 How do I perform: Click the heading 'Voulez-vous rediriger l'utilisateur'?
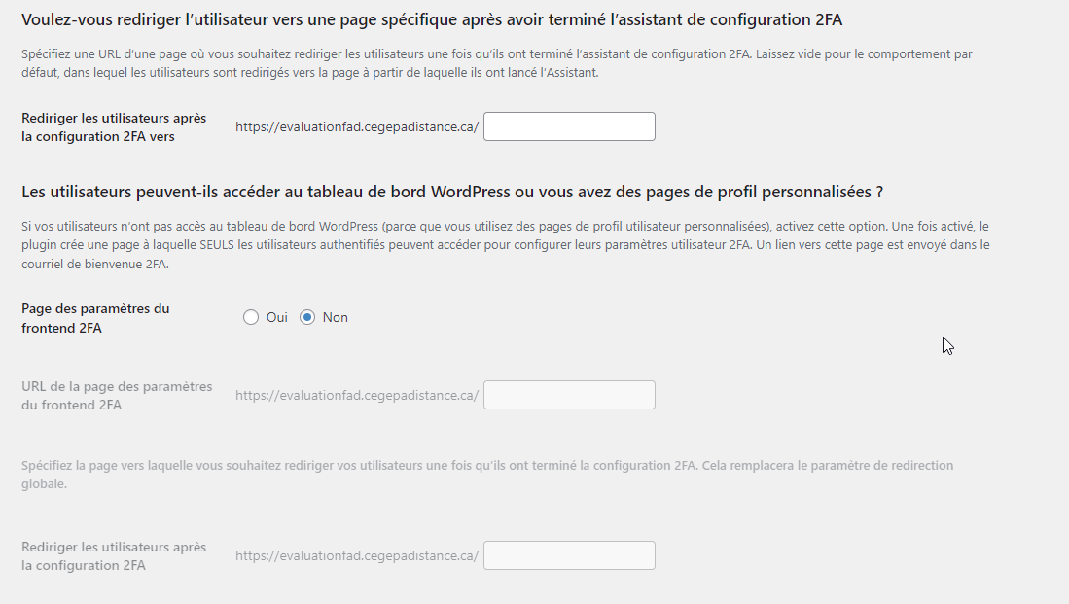point(431,20)
